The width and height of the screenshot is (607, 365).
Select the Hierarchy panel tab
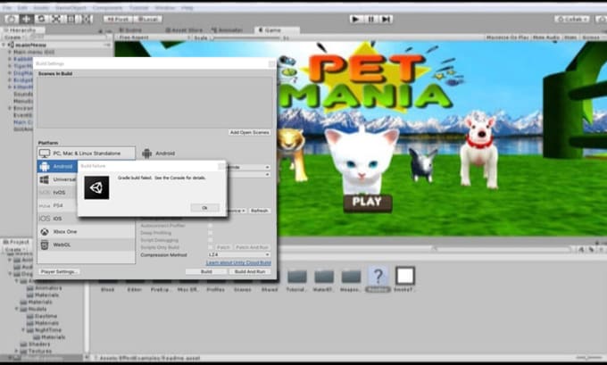[22, 29]
